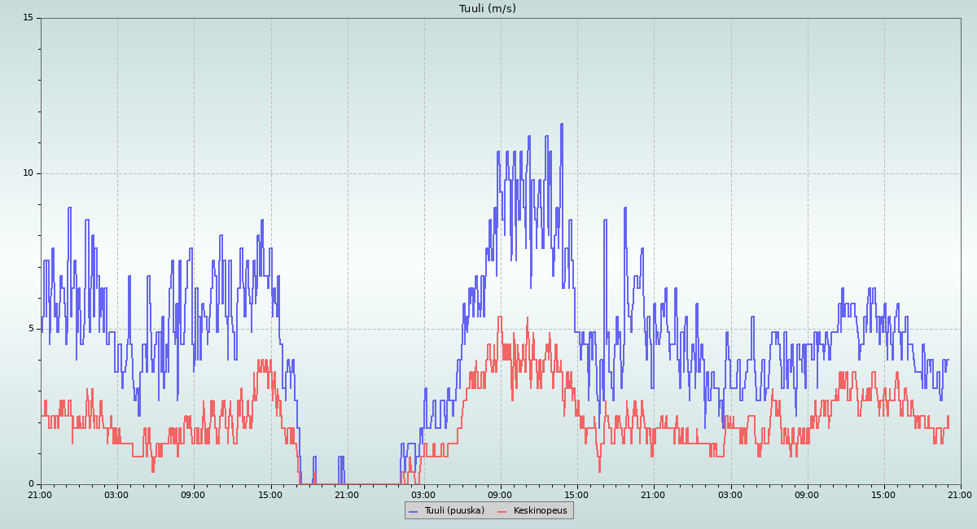Select the 10 label on the y-axis
Image resolution: width=977 pixels, height=529 pixels.
click(x=28, y=173)
